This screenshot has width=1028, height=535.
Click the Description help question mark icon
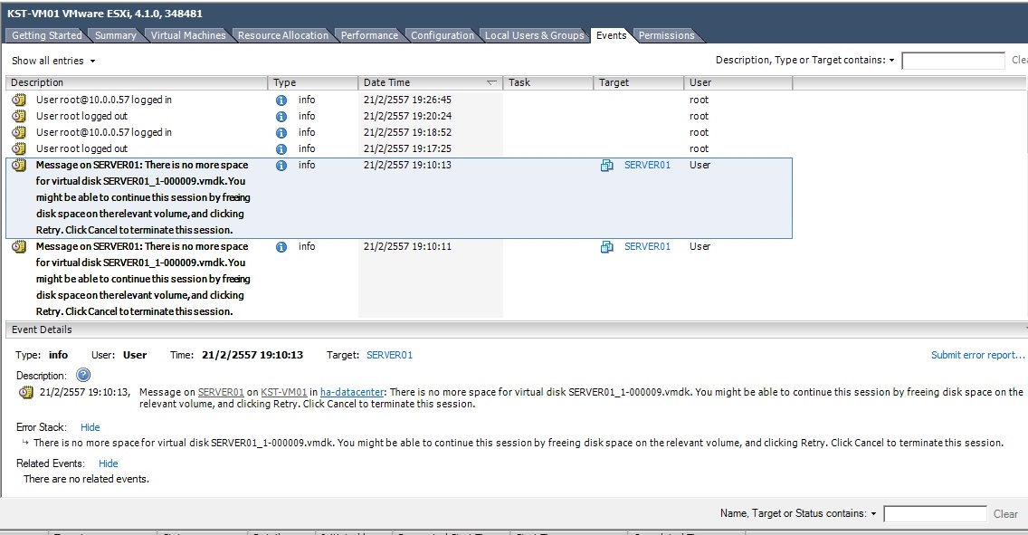(83, 375)
